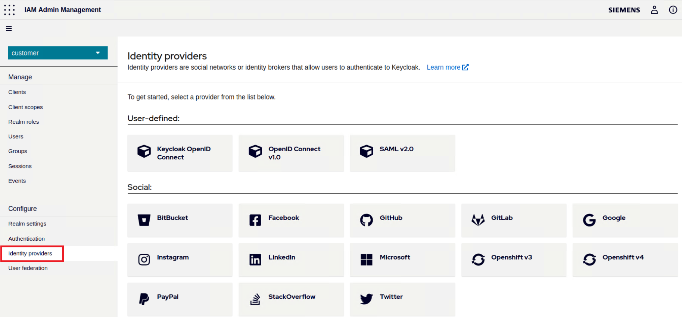Image resolution: width=682 pixels, height=317 pixels.
Task: Click the StackOverflow logo icon
Action: (x=255, y=299)
